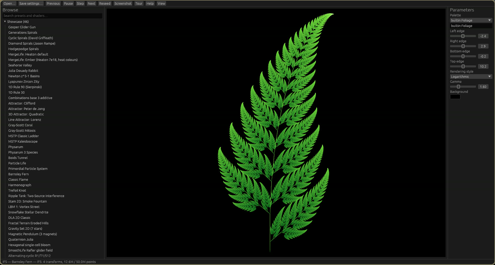Viewport: 495px width, 265px height.
Task: Collapse the Showcase (46) tree group
Action: tap(5, 22)
